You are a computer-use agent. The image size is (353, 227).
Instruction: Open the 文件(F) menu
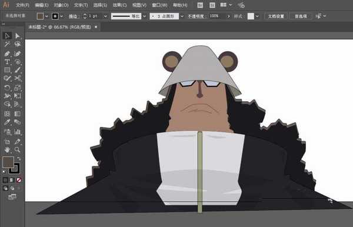[x=22, y=5]
